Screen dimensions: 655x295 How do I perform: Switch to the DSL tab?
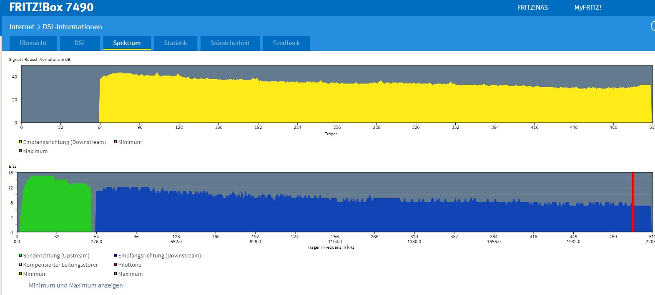[80, 43]
